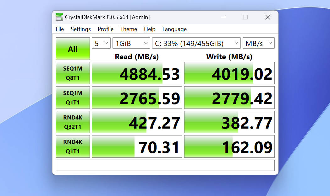Open the Settings menu
This screenshot has width=330, height=196.
pos(80,29)
